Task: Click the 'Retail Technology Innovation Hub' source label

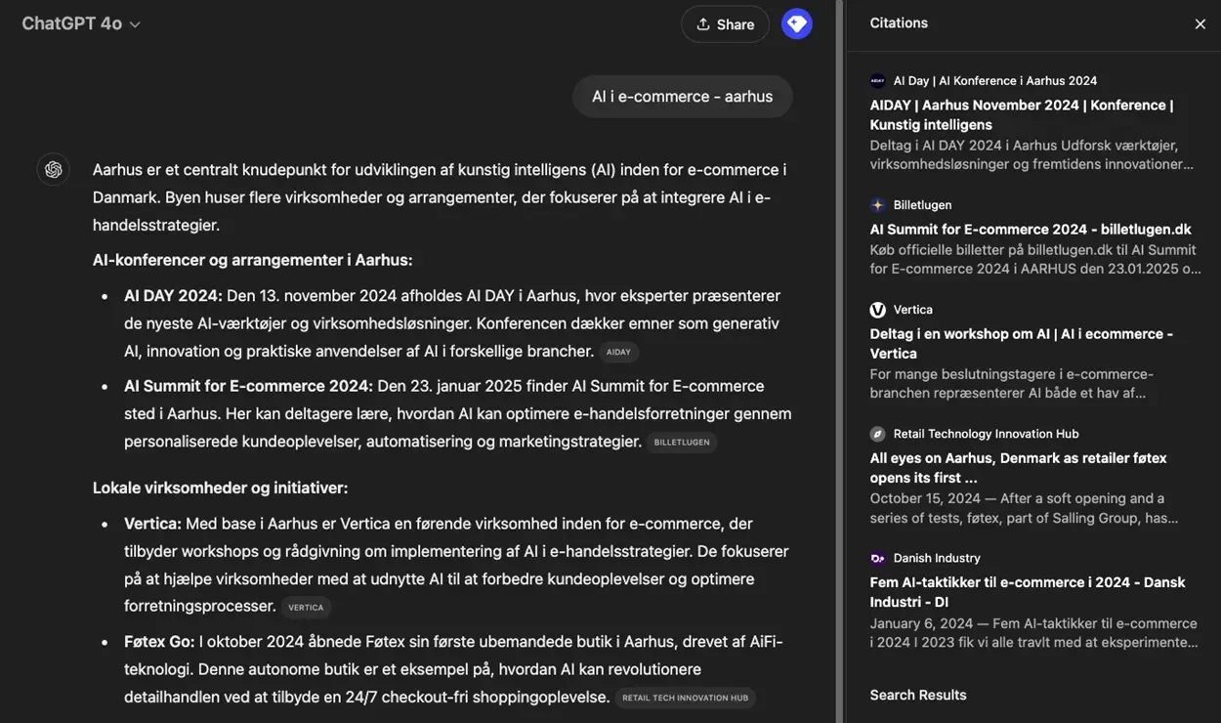Action: coord(986,434)
